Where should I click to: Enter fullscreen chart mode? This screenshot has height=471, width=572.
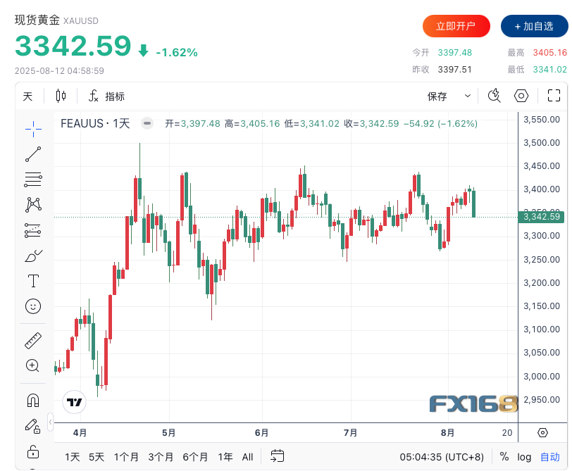[x=554, y=96]
